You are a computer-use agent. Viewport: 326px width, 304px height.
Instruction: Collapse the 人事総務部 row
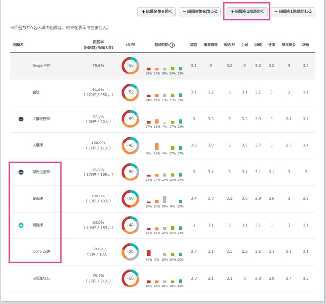coord(21,119)
